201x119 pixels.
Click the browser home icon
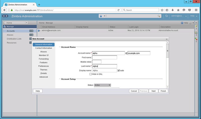point(178,10)
